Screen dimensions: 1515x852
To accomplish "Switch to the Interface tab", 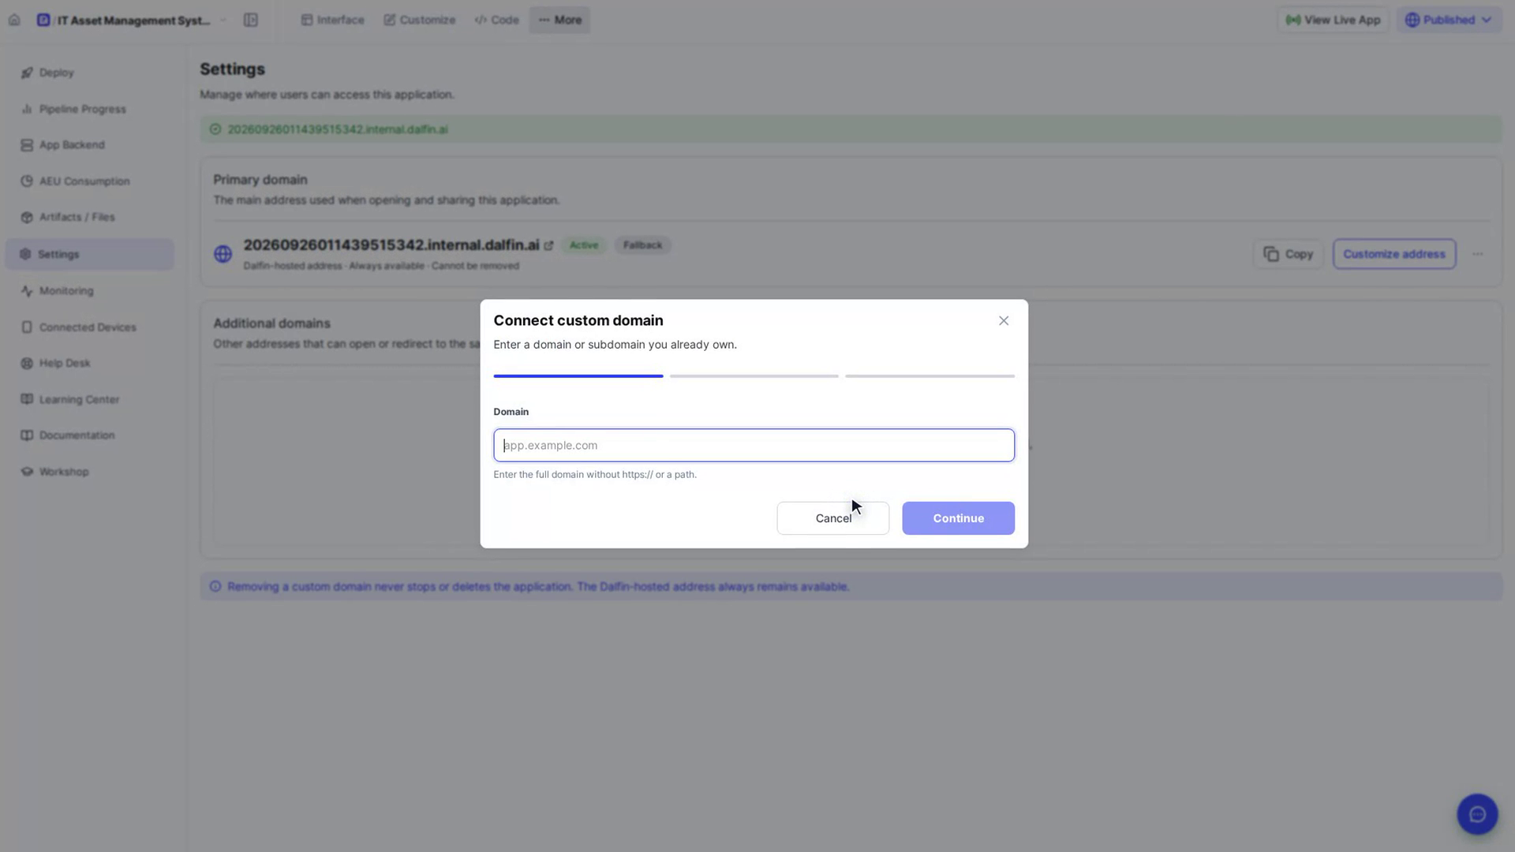I will click(x=332, y=20).
